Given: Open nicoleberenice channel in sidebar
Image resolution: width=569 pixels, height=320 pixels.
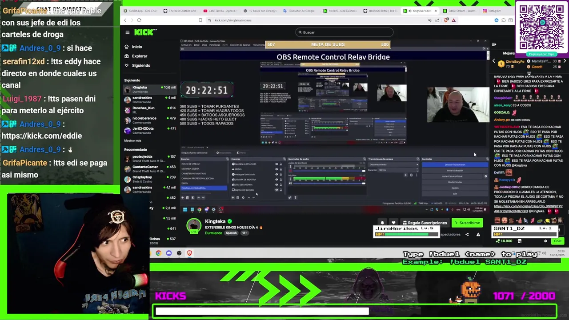Looking at the screenshot, I should coord(150,120).
